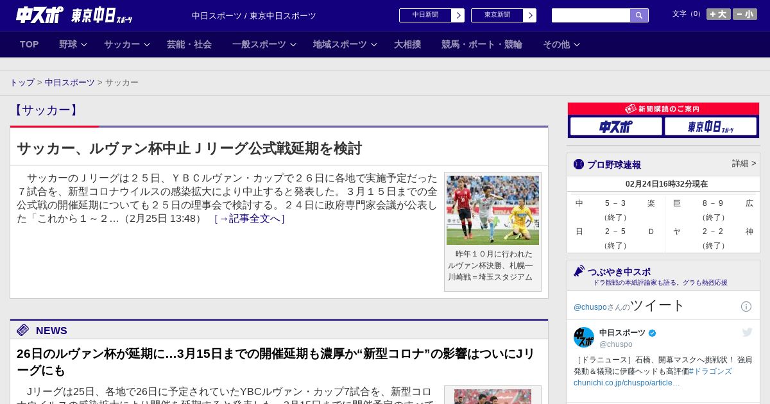Open 詳細 > scores detail link
Image resolution: width=770 pixels, height=404 pixels.
pyautogui.click(x=744, y=164)
